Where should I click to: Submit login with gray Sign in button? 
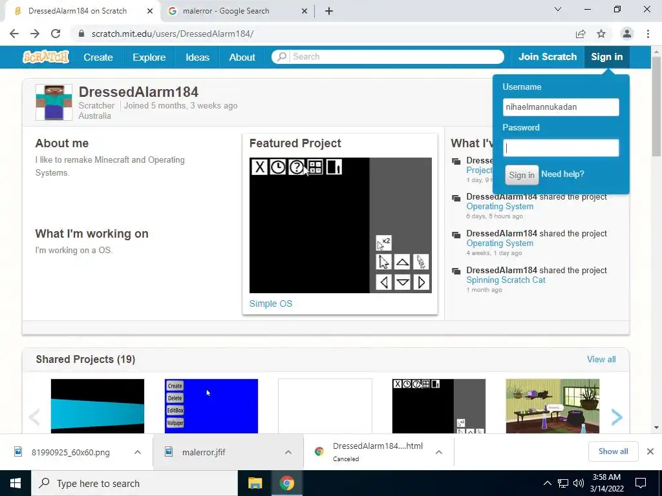coord(522,175)
